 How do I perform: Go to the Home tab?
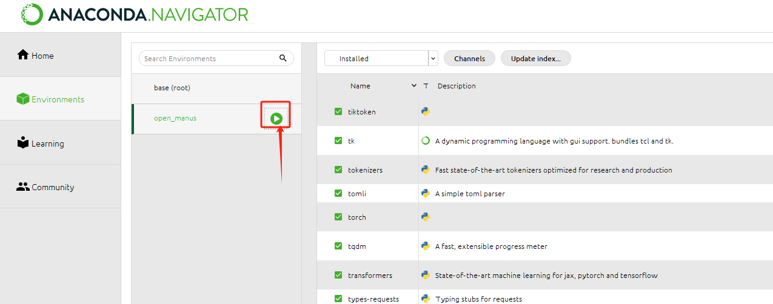[x=61, y=55]
